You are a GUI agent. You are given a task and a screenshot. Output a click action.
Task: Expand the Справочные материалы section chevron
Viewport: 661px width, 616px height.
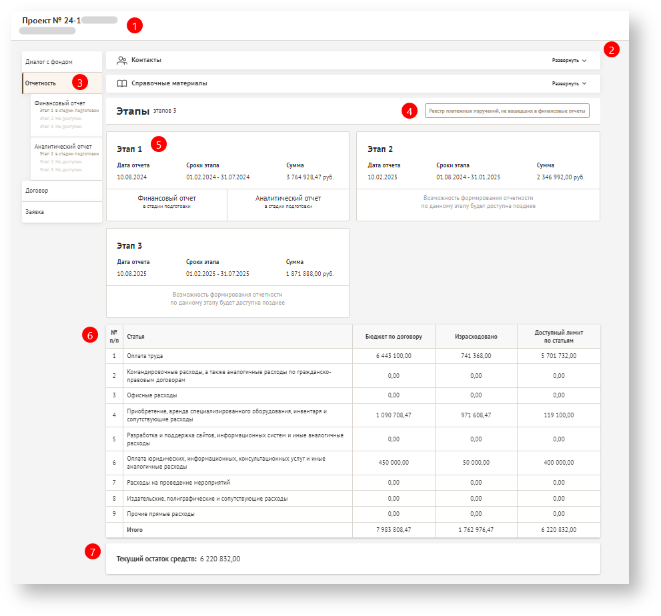click(584, 84)
